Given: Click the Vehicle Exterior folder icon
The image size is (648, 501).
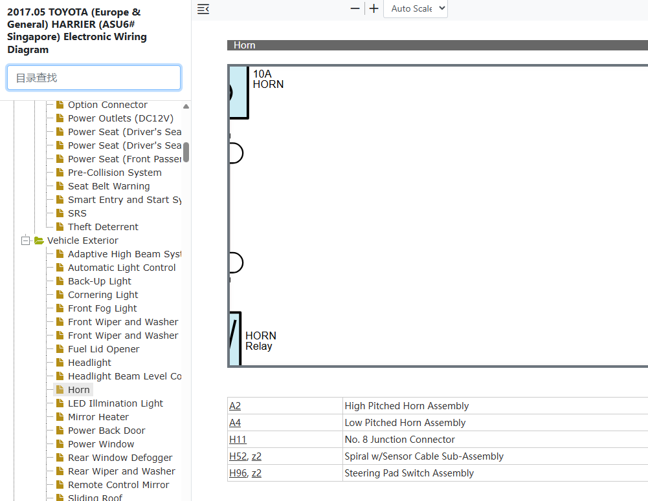Looking at the screenshot, I should (39, 240).
